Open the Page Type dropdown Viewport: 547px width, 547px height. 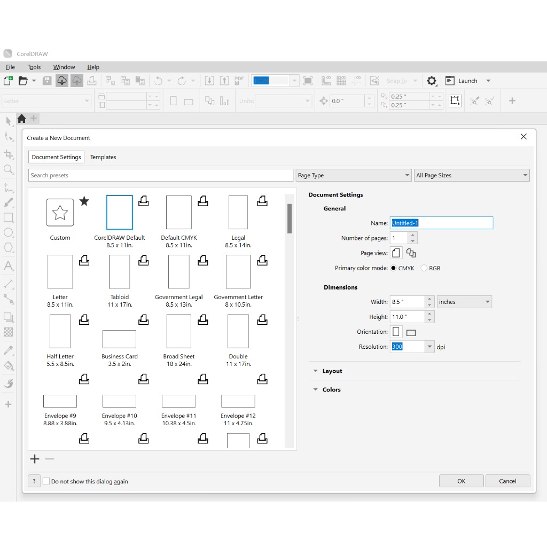pyautogui.click(x=353, y=175)
